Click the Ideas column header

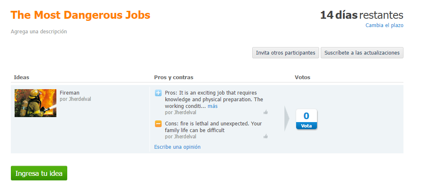pos(21,77)
